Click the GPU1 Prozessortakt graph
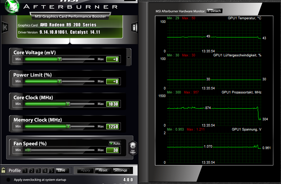Viewport: 281px width, 184px height. (x=214, y=111)
